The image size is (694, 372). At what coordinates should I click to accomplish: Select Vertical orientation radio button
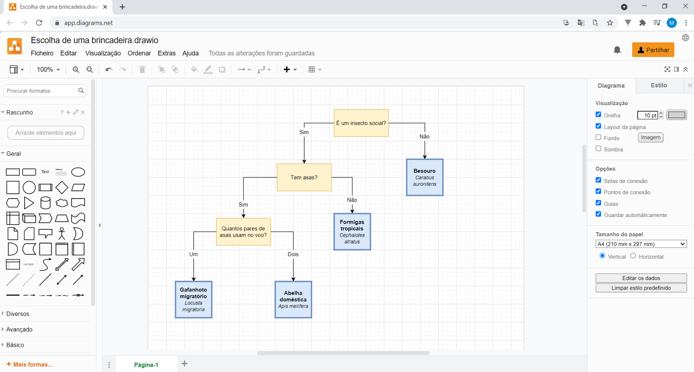point(602,256)
